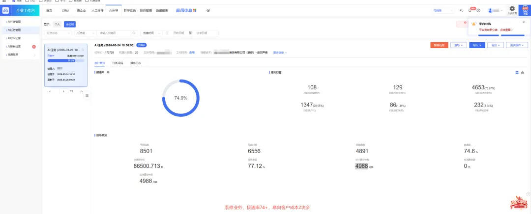Switch intention view to grid icon
The width and height of the screenshot is (531, 214).
[x=517, y=72]
